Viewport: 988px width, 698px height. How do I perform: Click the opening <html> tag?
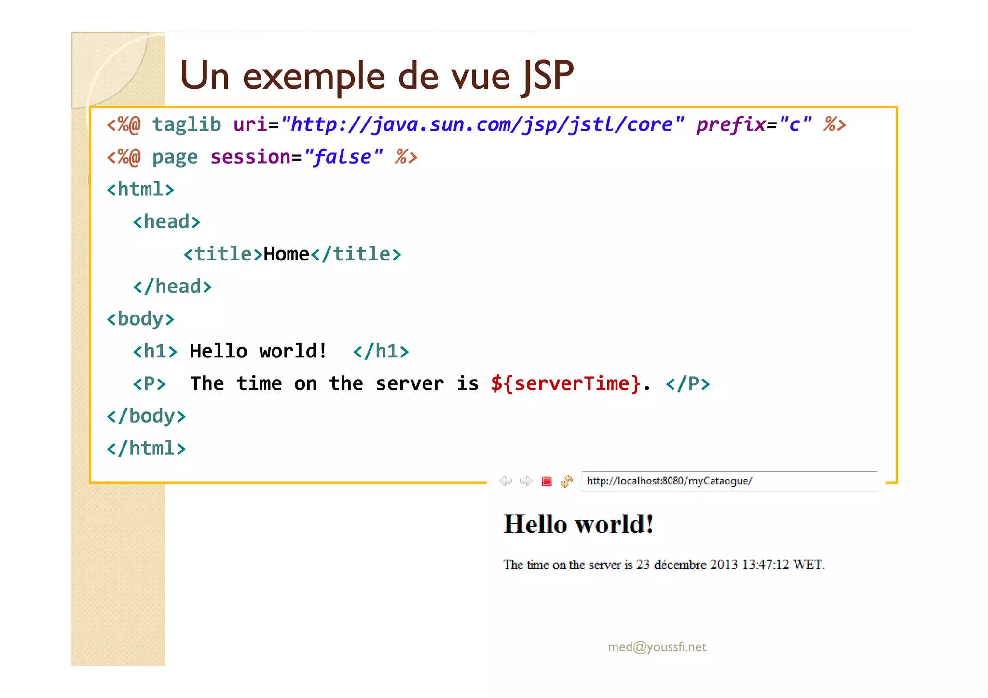click(140, 189)
